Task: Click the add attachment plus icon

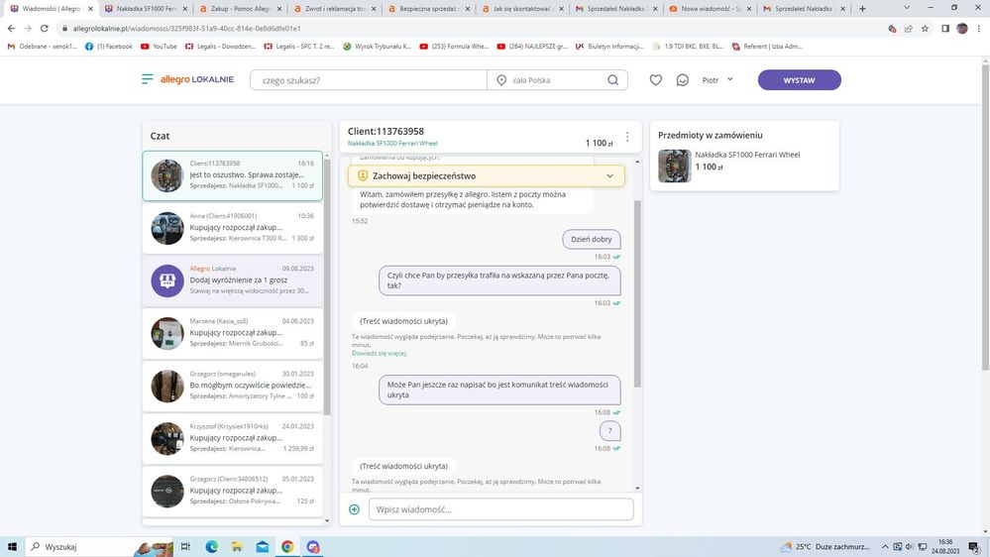Action: click(355, 509)
